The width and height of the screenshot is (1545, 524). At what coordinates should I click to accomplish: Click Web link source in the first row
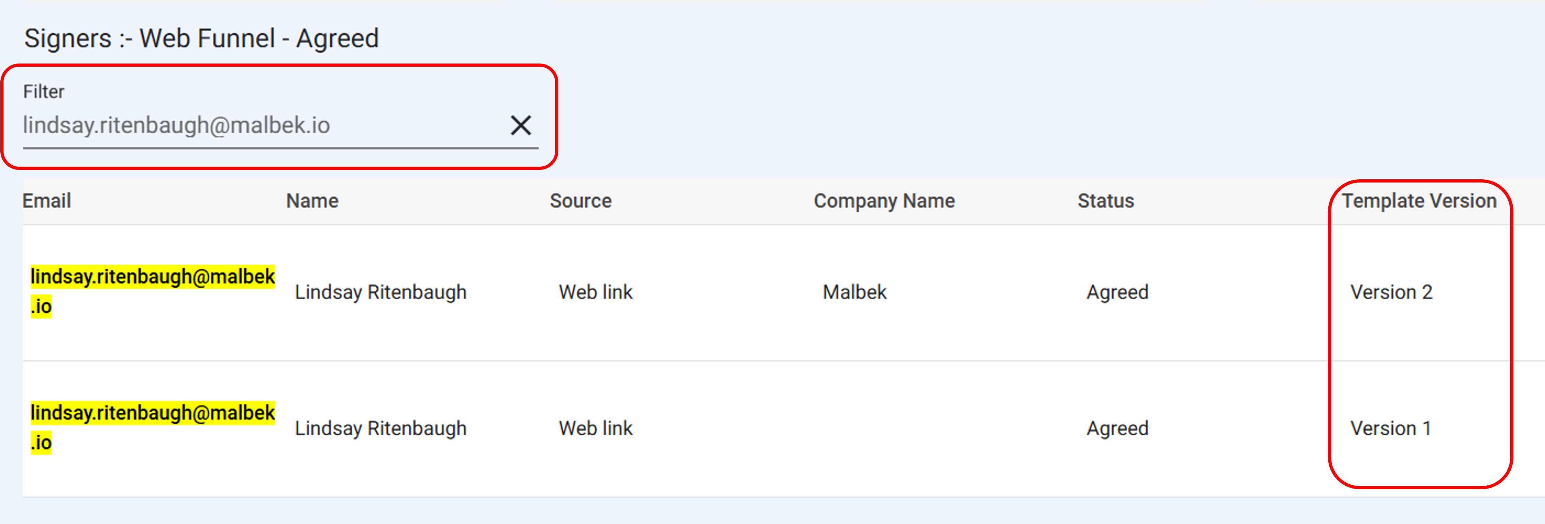click(x=596, y=292)
